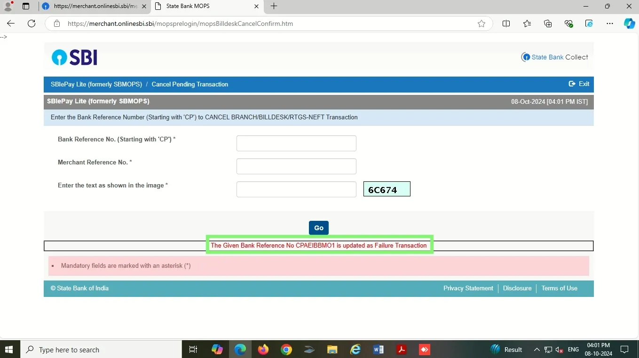Click the browser Back arrow
Image resolution: width=639 pixels, height=358 pixels.
point(11,23)
